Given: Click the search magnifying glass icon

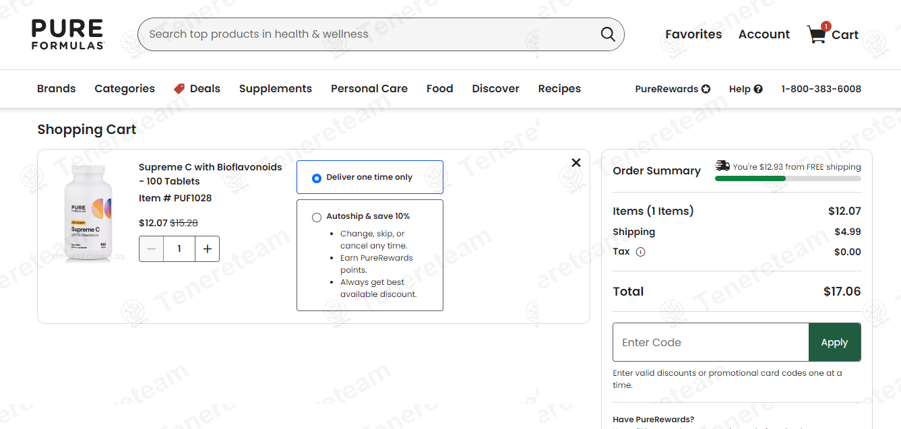Looking at the screenshot, I should [x=608, y=34].
